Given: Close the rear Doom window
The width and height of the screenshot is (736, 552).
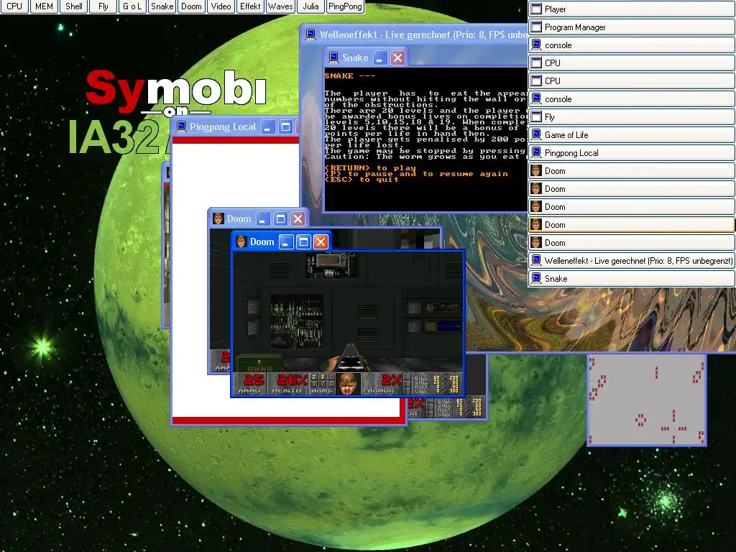Looking at the screenshot, I should tap(298, 218).
